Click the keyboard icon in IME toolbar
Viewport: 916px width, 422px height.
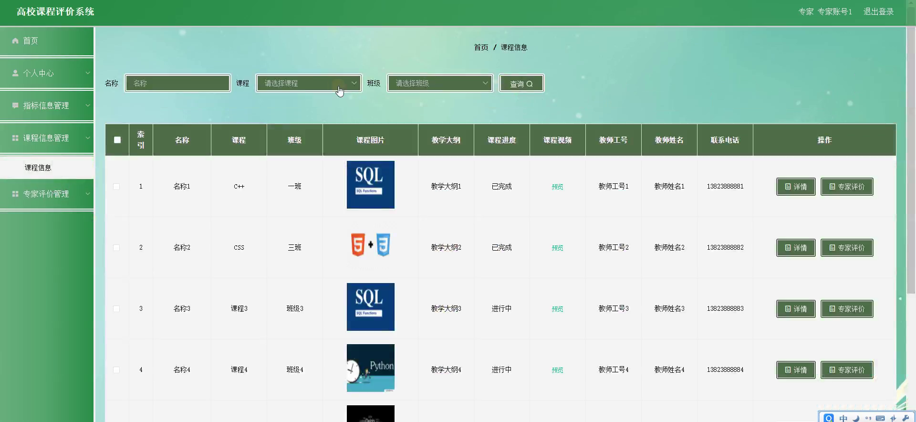880,418
